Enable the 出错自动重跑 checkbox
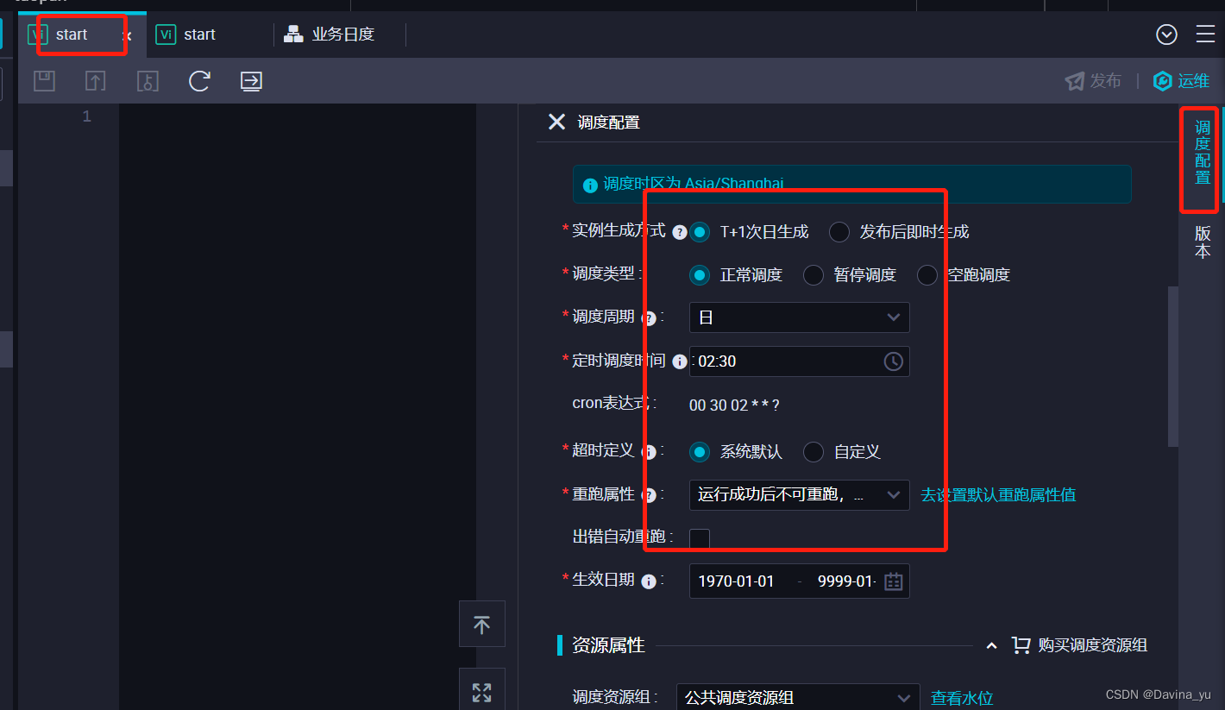The width and height of the screenshot is (1225, 710). pyautogui.click(x=699, y=537)
